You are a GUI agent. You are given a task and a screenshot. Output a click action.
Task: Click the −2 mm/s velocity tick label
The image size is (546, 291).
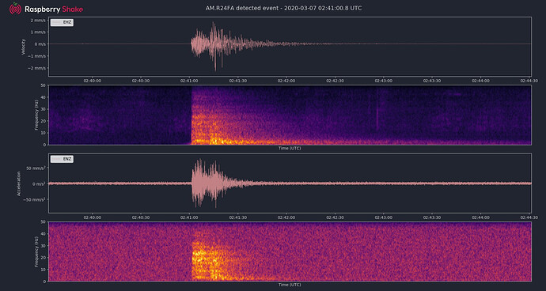click(36, 68)
